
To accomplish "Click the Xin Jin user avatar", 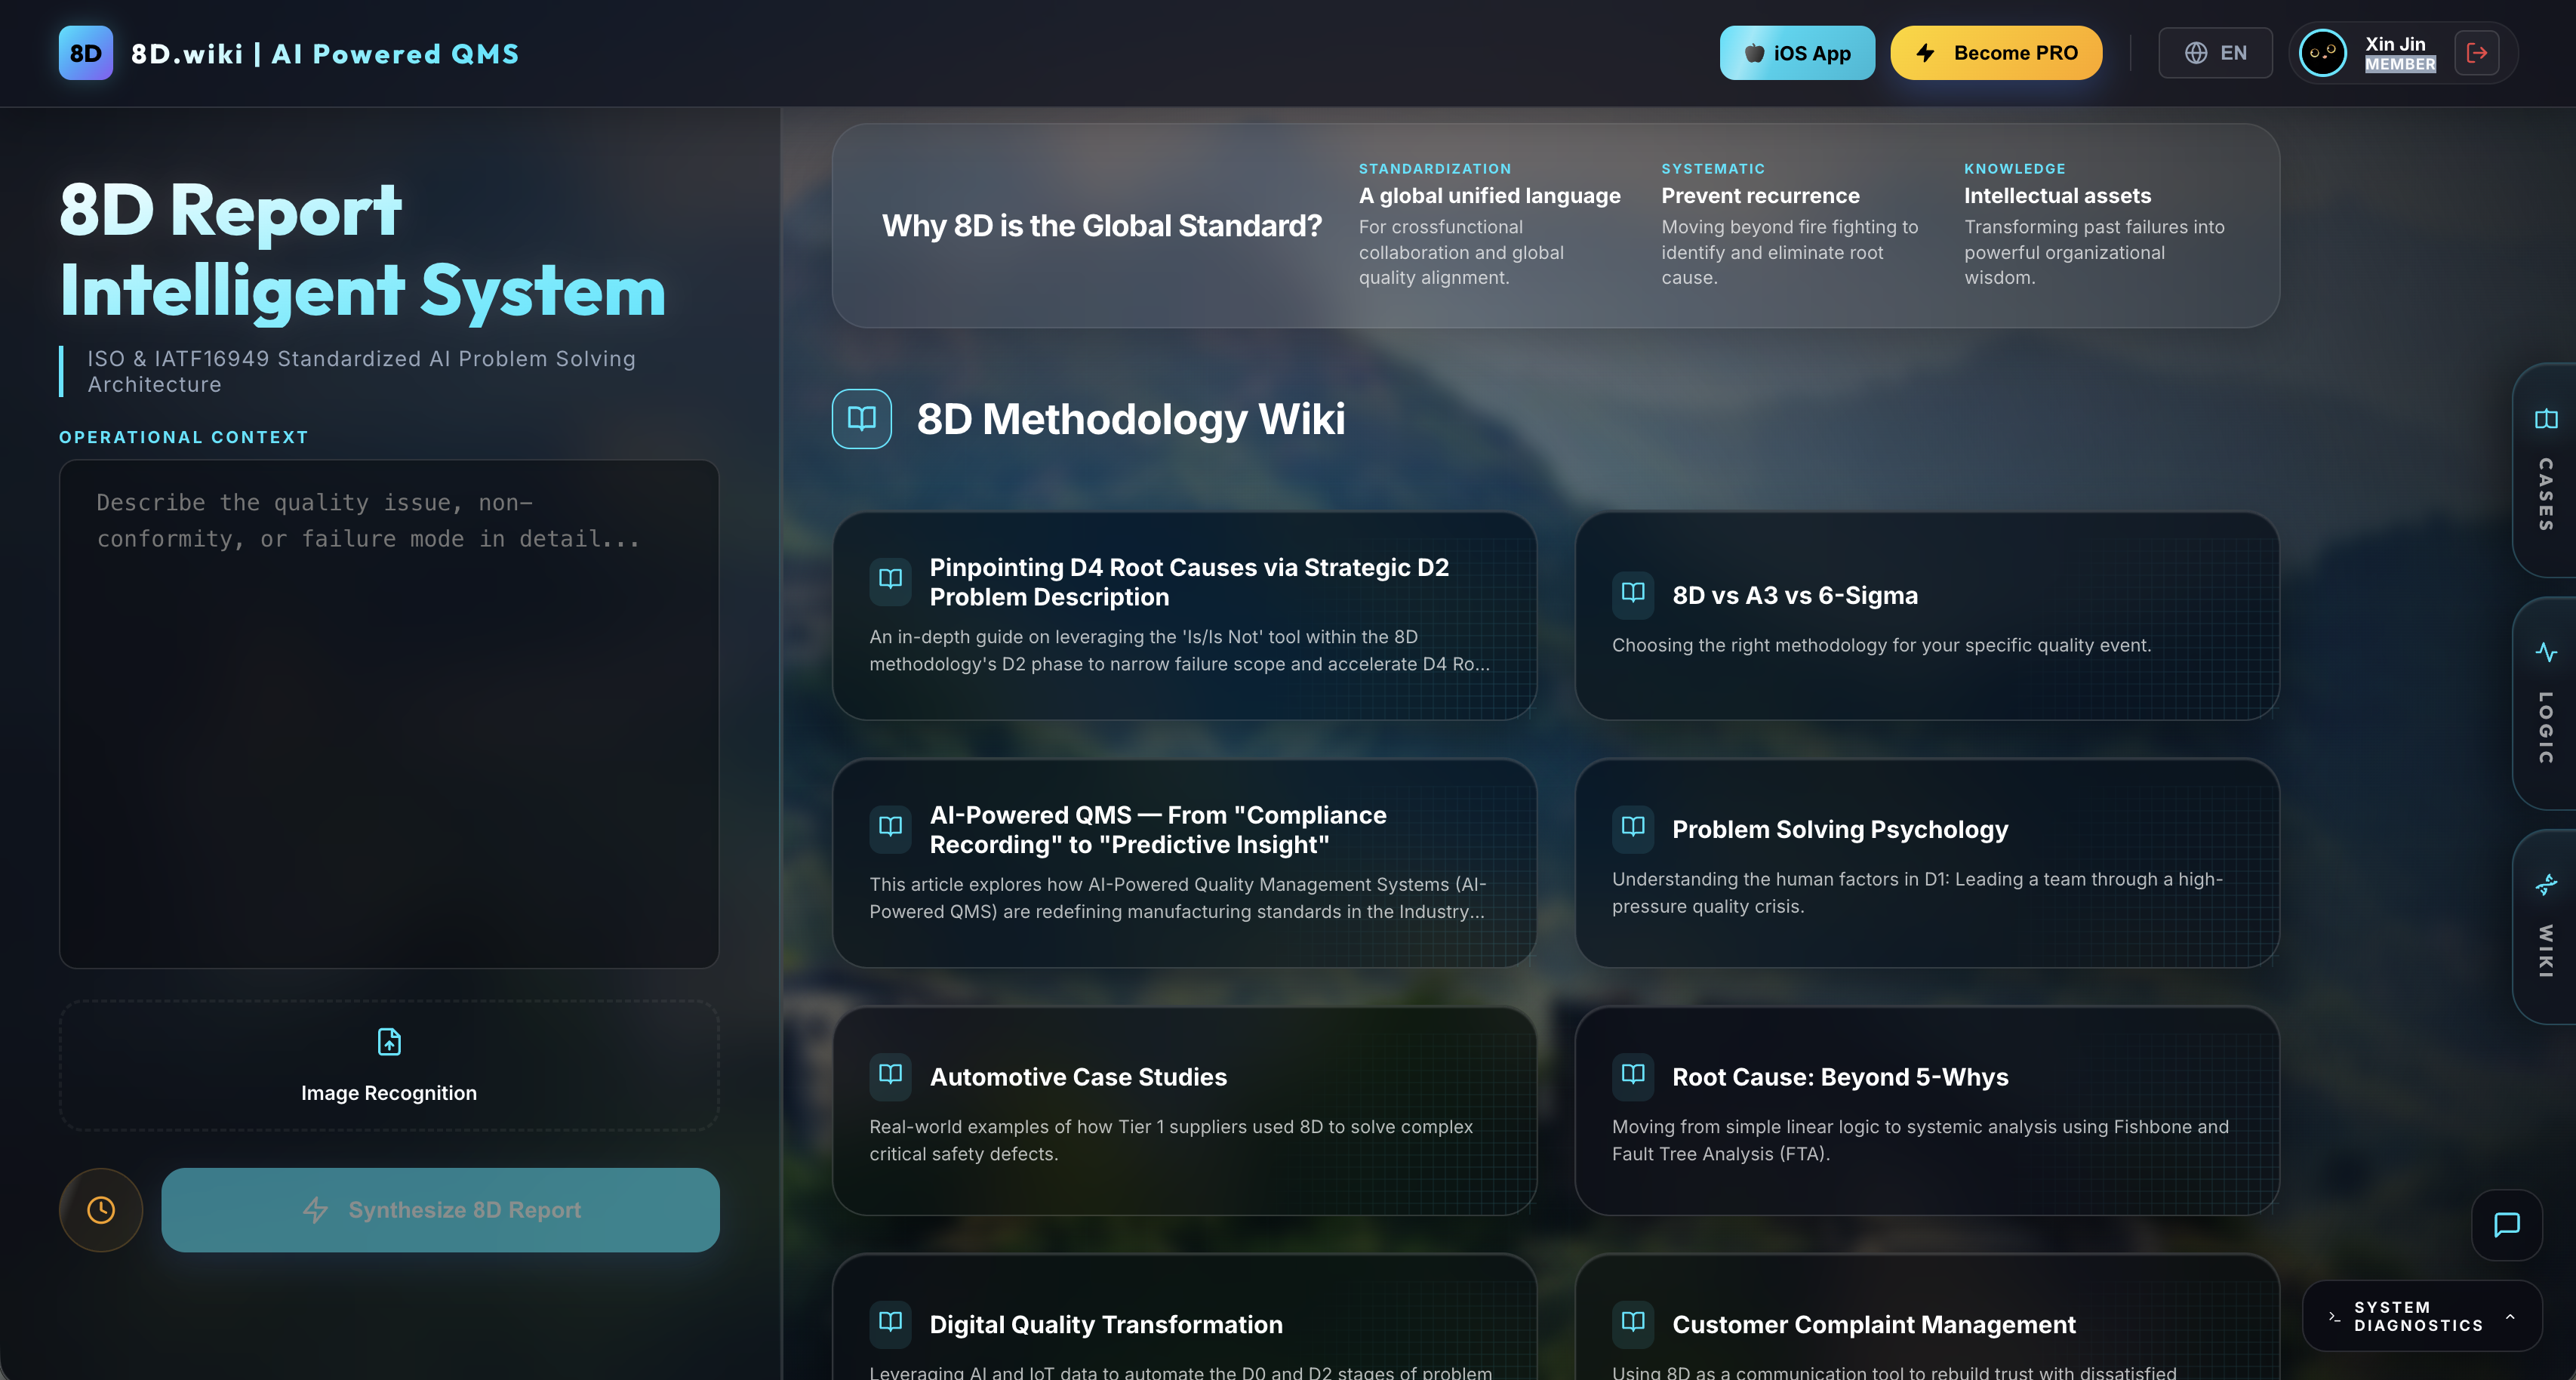I will (2322, 53).
